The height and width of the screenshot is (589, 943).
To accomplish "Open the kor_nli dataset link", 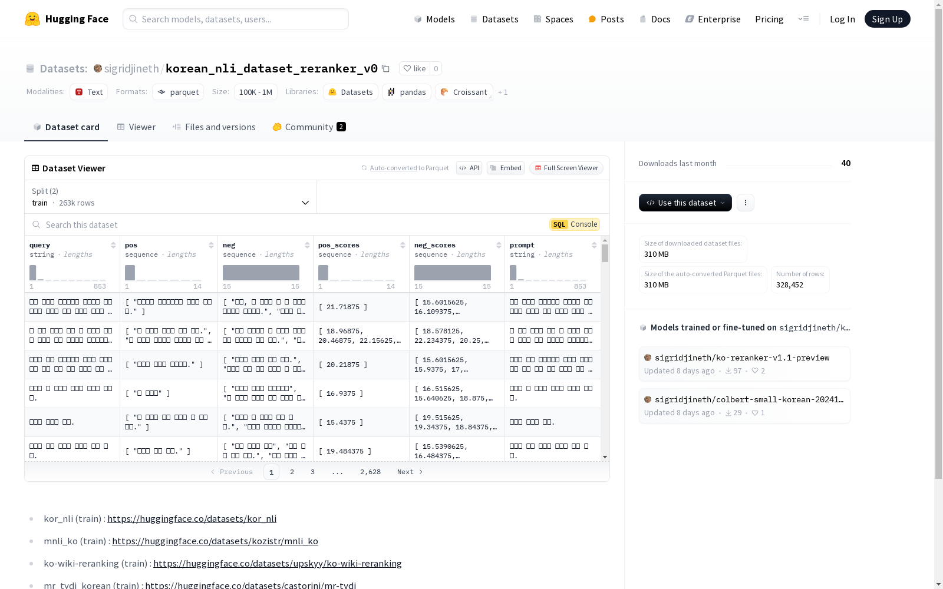I will [192, 518].
